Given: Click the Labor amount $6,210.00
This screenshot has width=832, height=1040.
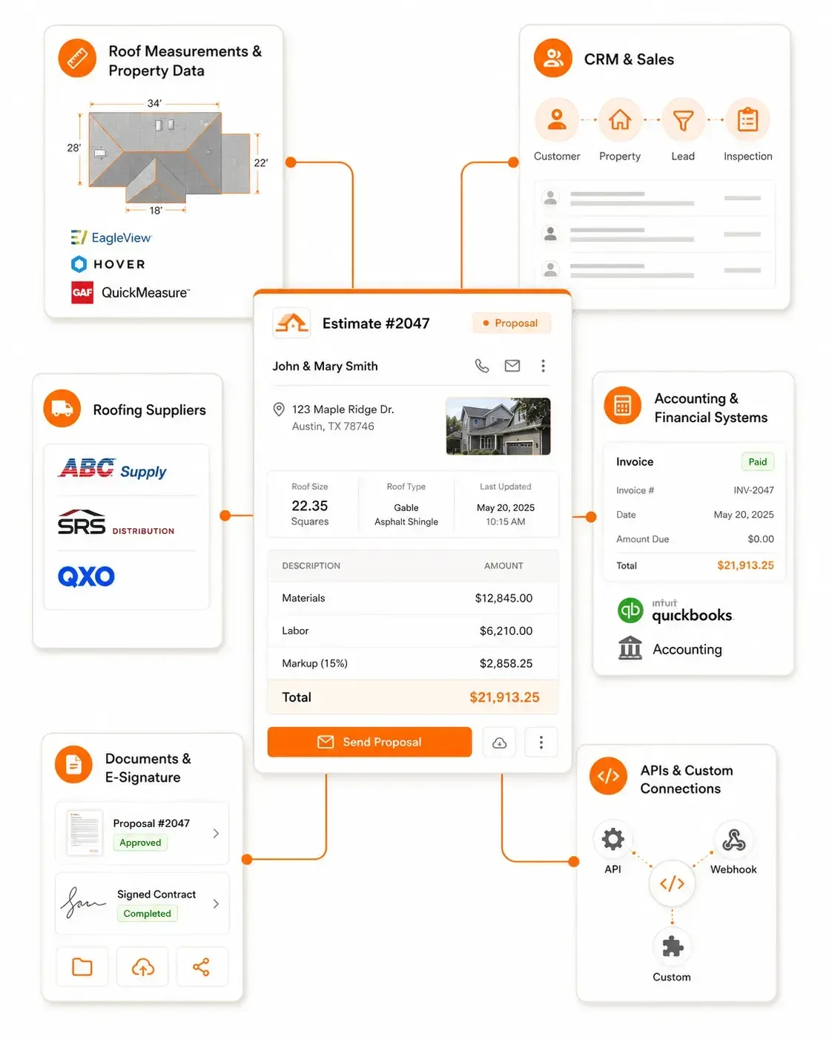Looking at the screenshot, I should pyautogui.click(x=506, y=631).
